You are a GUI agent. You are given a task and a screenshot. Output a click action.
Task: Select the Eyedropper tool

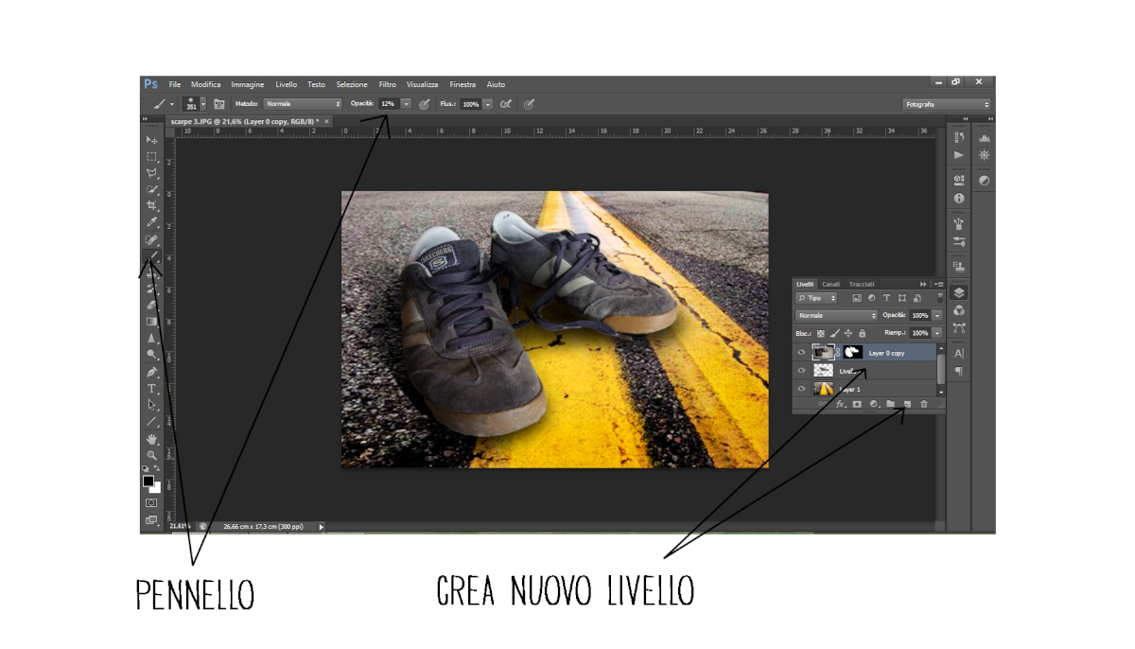[151, 223]
